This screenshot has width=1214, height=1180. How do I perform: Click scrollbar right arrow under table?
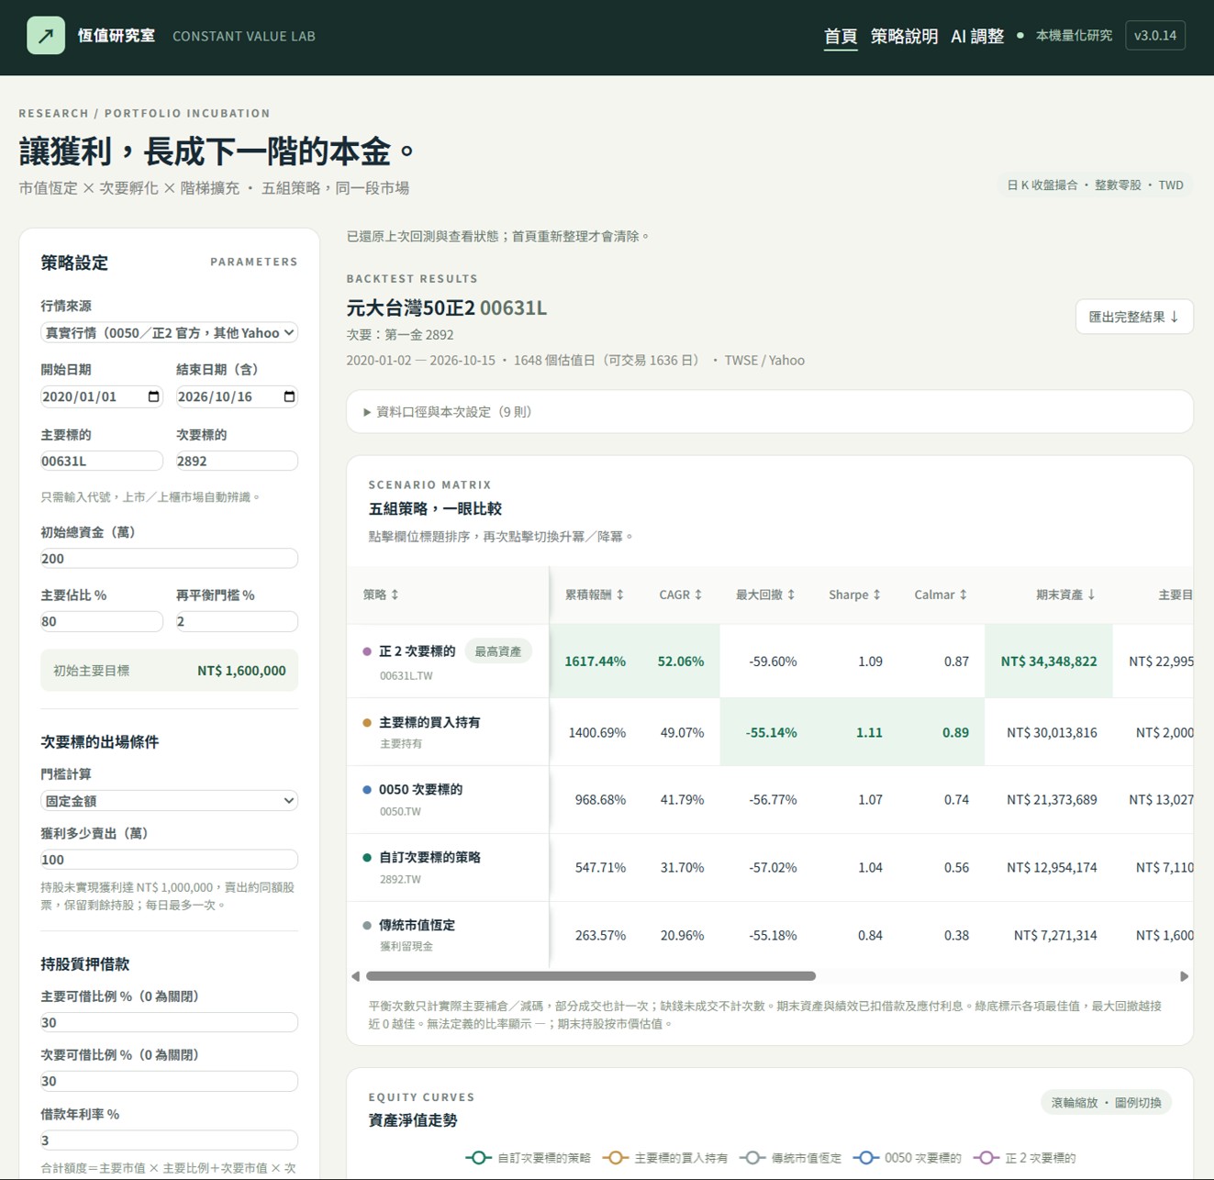click(x=1184, y=976)
